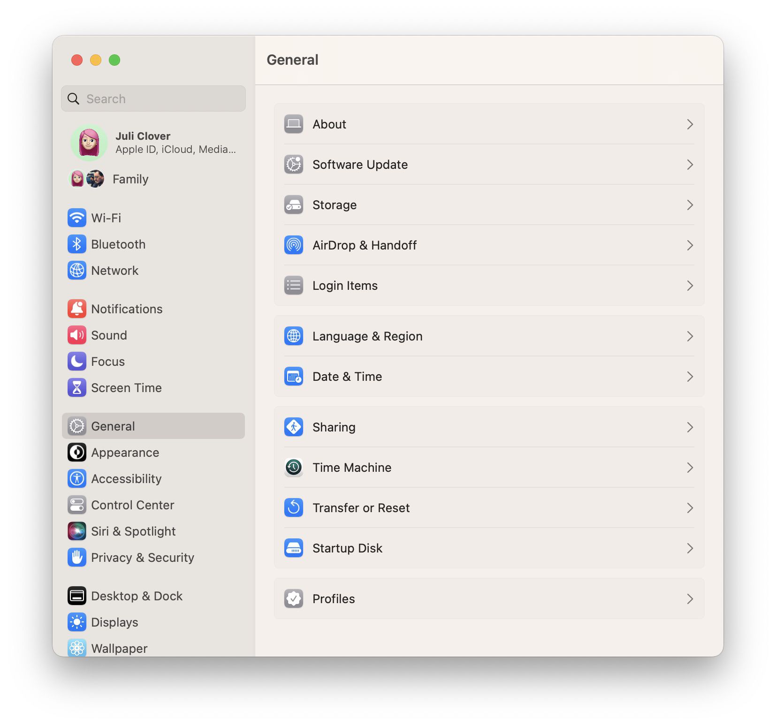Open Accessibility settings icon
The width and height of the screenshot is (776, 726).
[76, 478]
